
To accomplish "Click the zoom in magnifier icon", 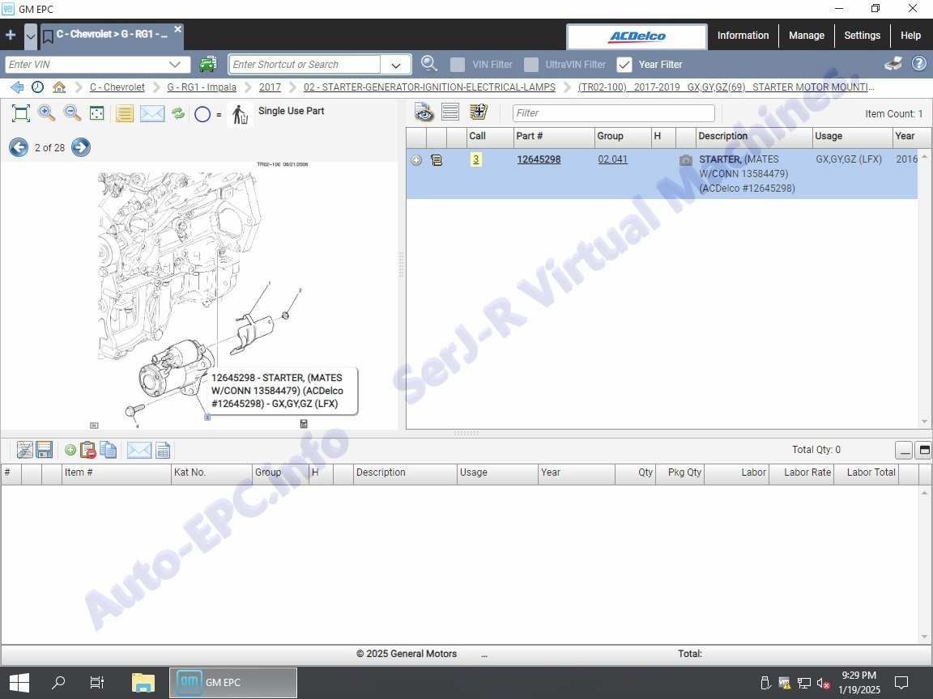I will pos(47,113).
